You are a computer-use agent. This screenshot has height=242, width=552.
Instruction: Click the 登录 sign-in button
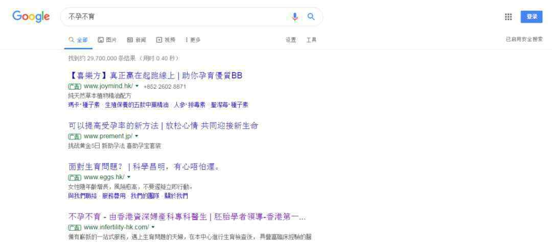coord(532,17)
